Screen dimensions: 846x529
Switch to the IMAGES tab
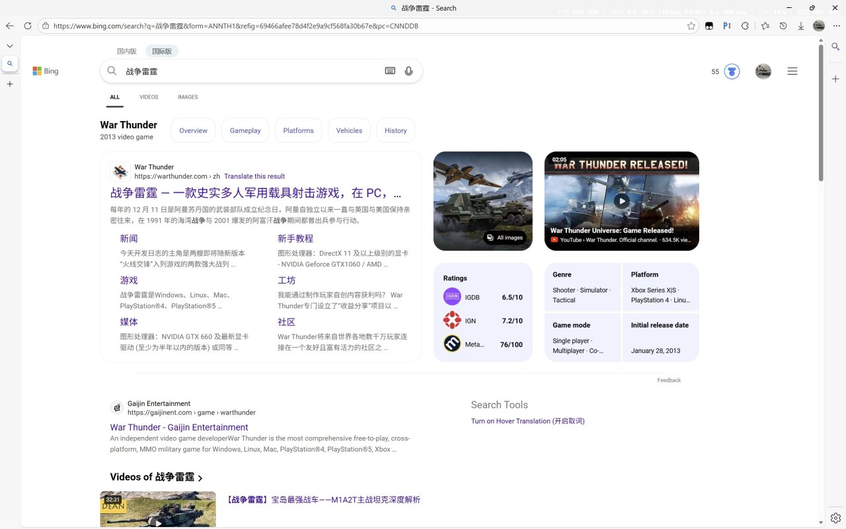[188, 97]
